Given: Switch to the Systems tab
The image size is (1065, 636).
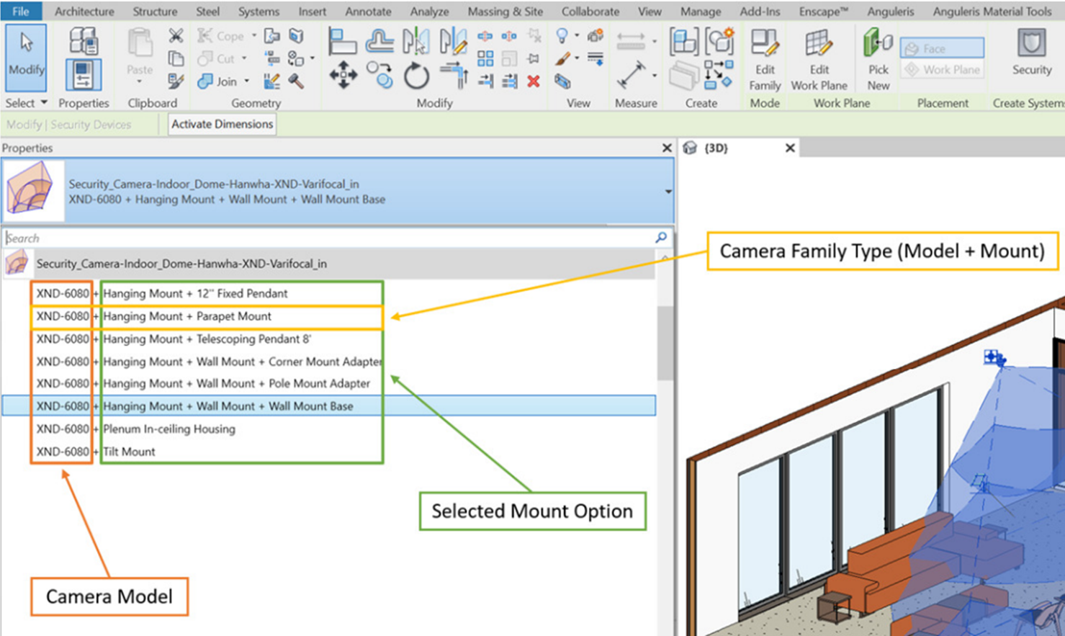Looking at the screenshot, I should click(259, 12).
